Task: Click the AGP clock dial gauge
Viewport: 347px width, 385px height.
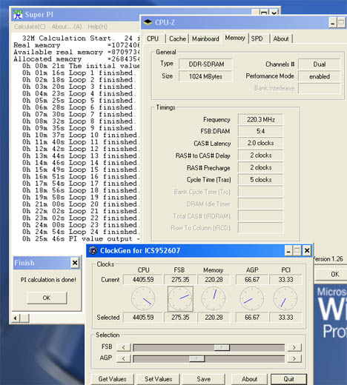Action: pyautogui.click(x=252, y=298)
